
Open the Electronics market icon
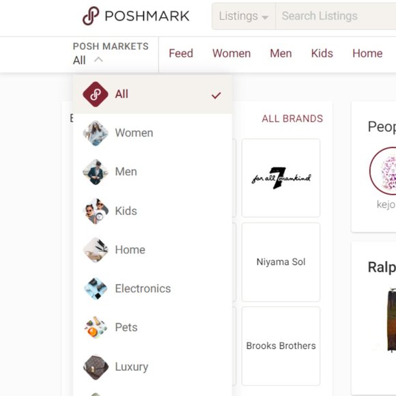coord(96,289)
